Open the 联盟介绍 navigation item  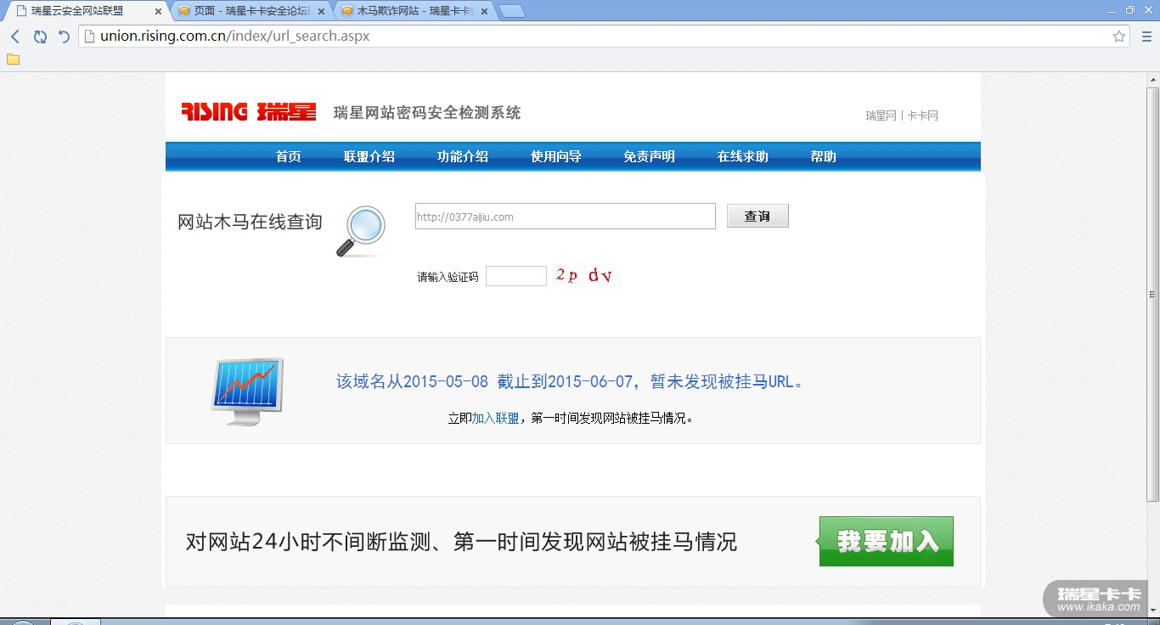pos(369,156)
